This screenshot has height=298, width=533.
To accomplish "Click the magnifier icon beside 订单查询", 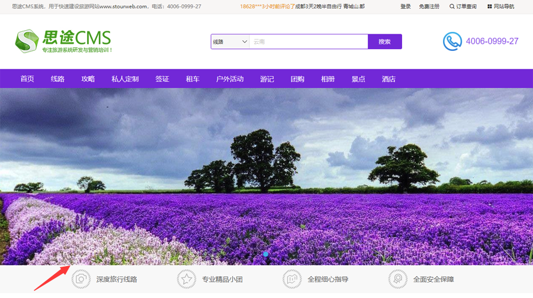I will pos(452,7).
